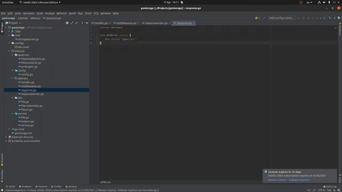This screenshot has width=342, height=192.
Task: Open the VCS menu
Action: [x=96, y=13]
